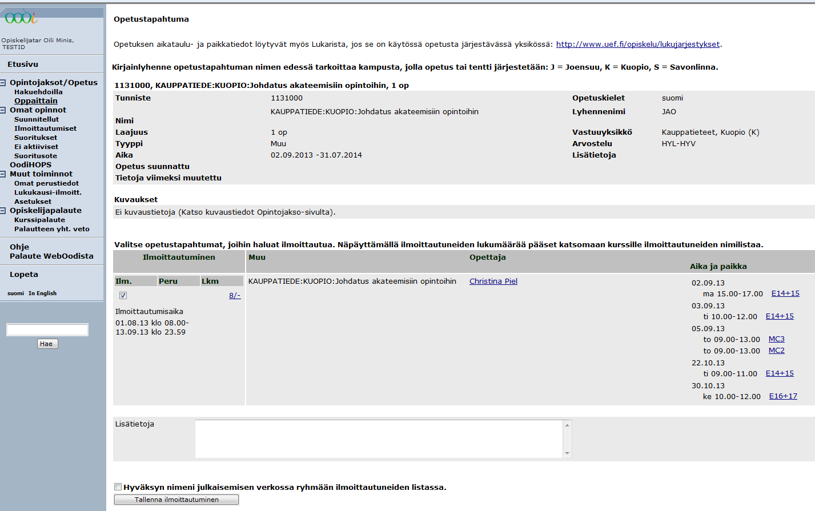
Task: Open E14+15 room link for 02.09.13
Action: tap(785, 293)
